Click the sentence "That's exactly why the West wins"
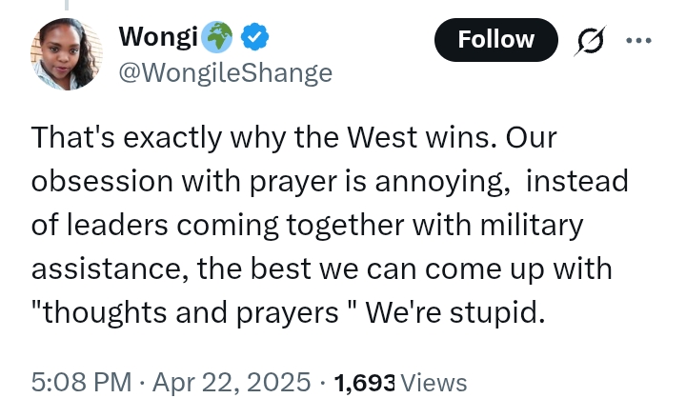Screen dimensions: 686x418 pos(263,138)
